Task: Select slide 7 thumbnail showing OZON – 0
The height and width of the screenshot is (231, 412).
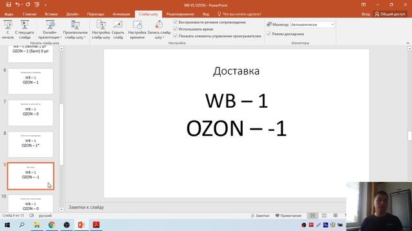Action: (30, 113)
